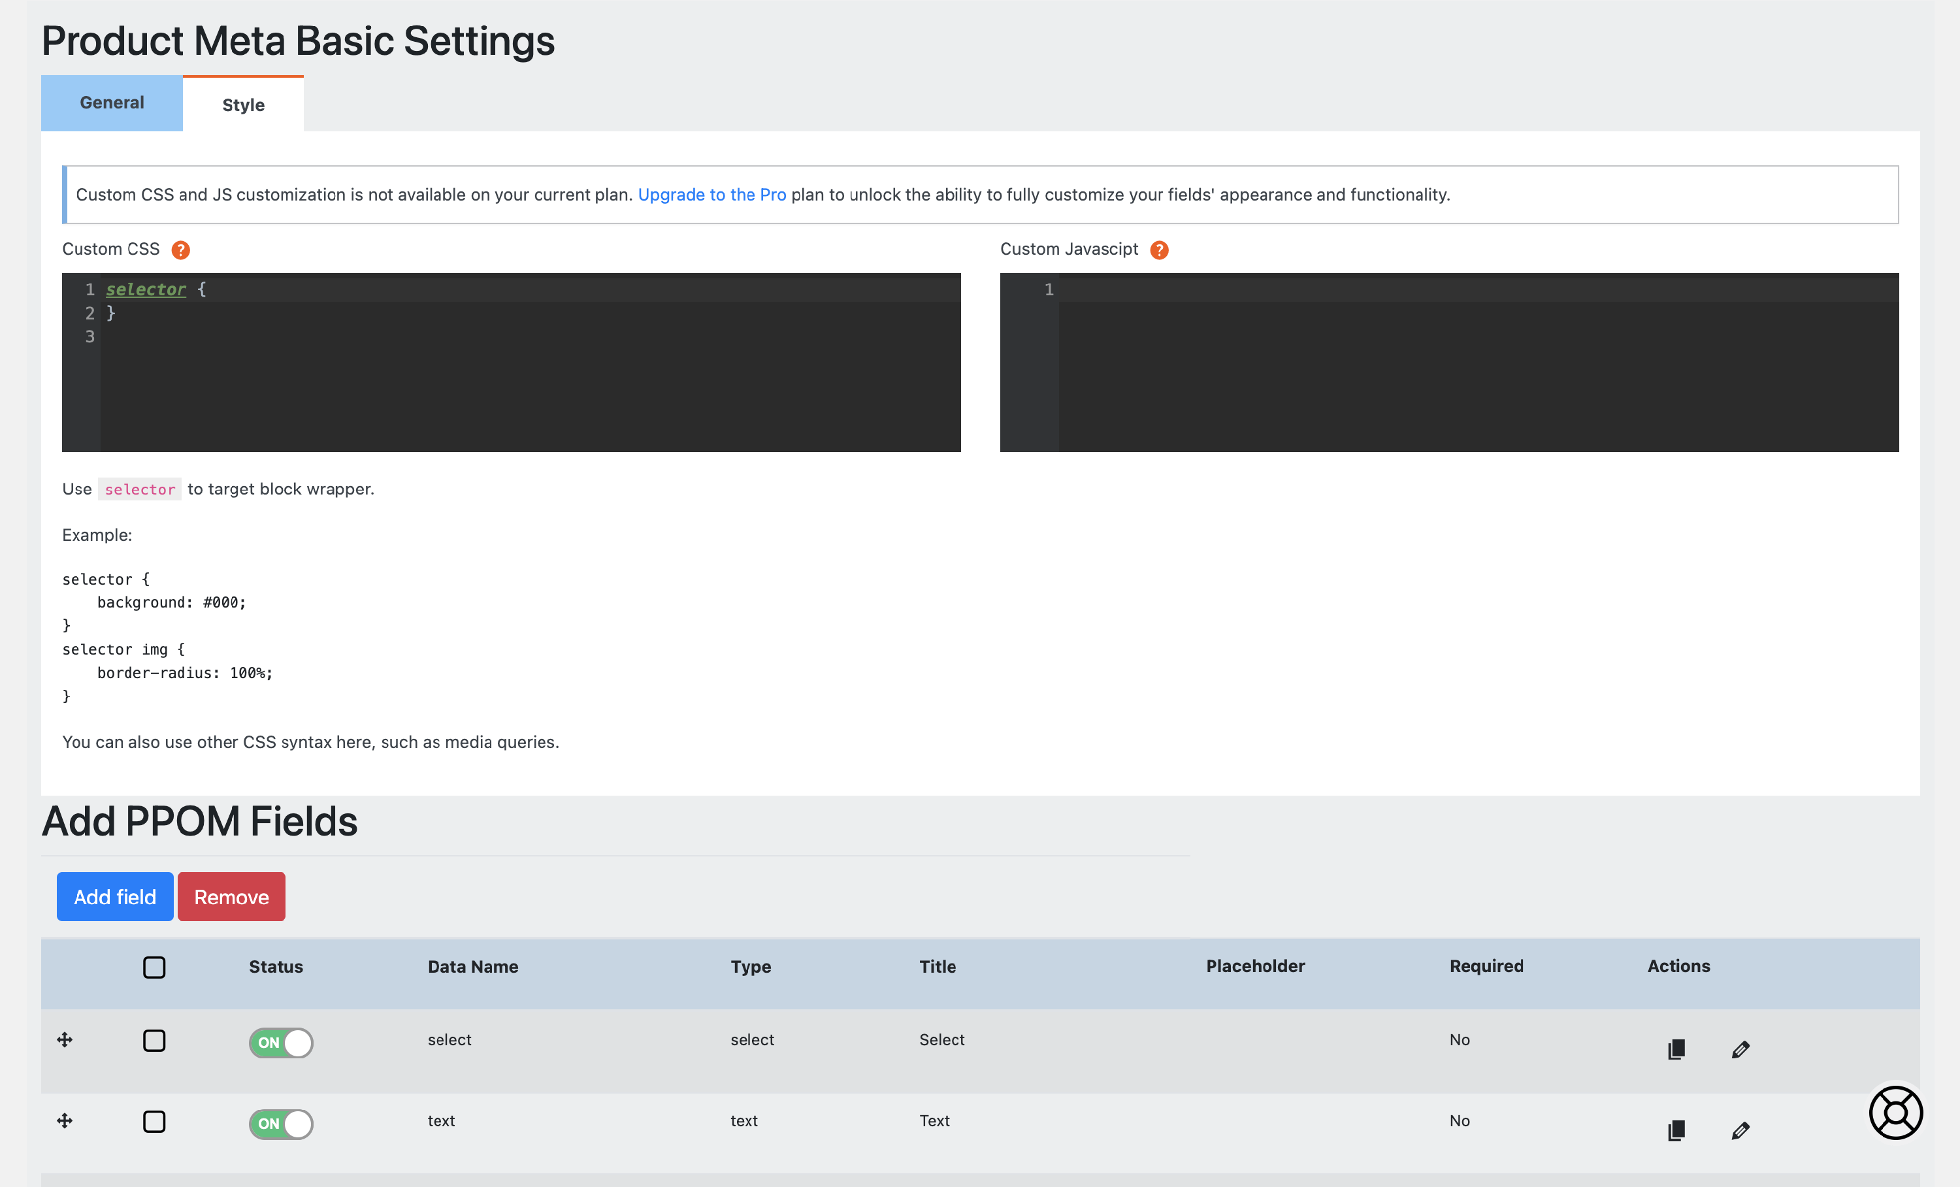This screenshot has width=1960, height=1187.
Task: Open the lifebuoy support widget
Action: coord(1895,1113)
